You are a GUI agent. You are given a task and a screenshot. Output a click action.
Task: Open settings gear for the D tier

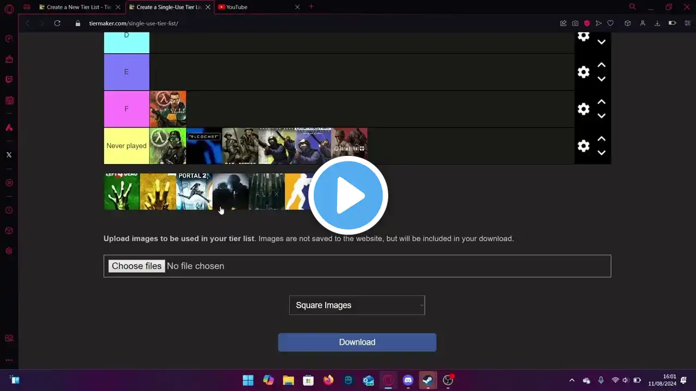[583, 36]
